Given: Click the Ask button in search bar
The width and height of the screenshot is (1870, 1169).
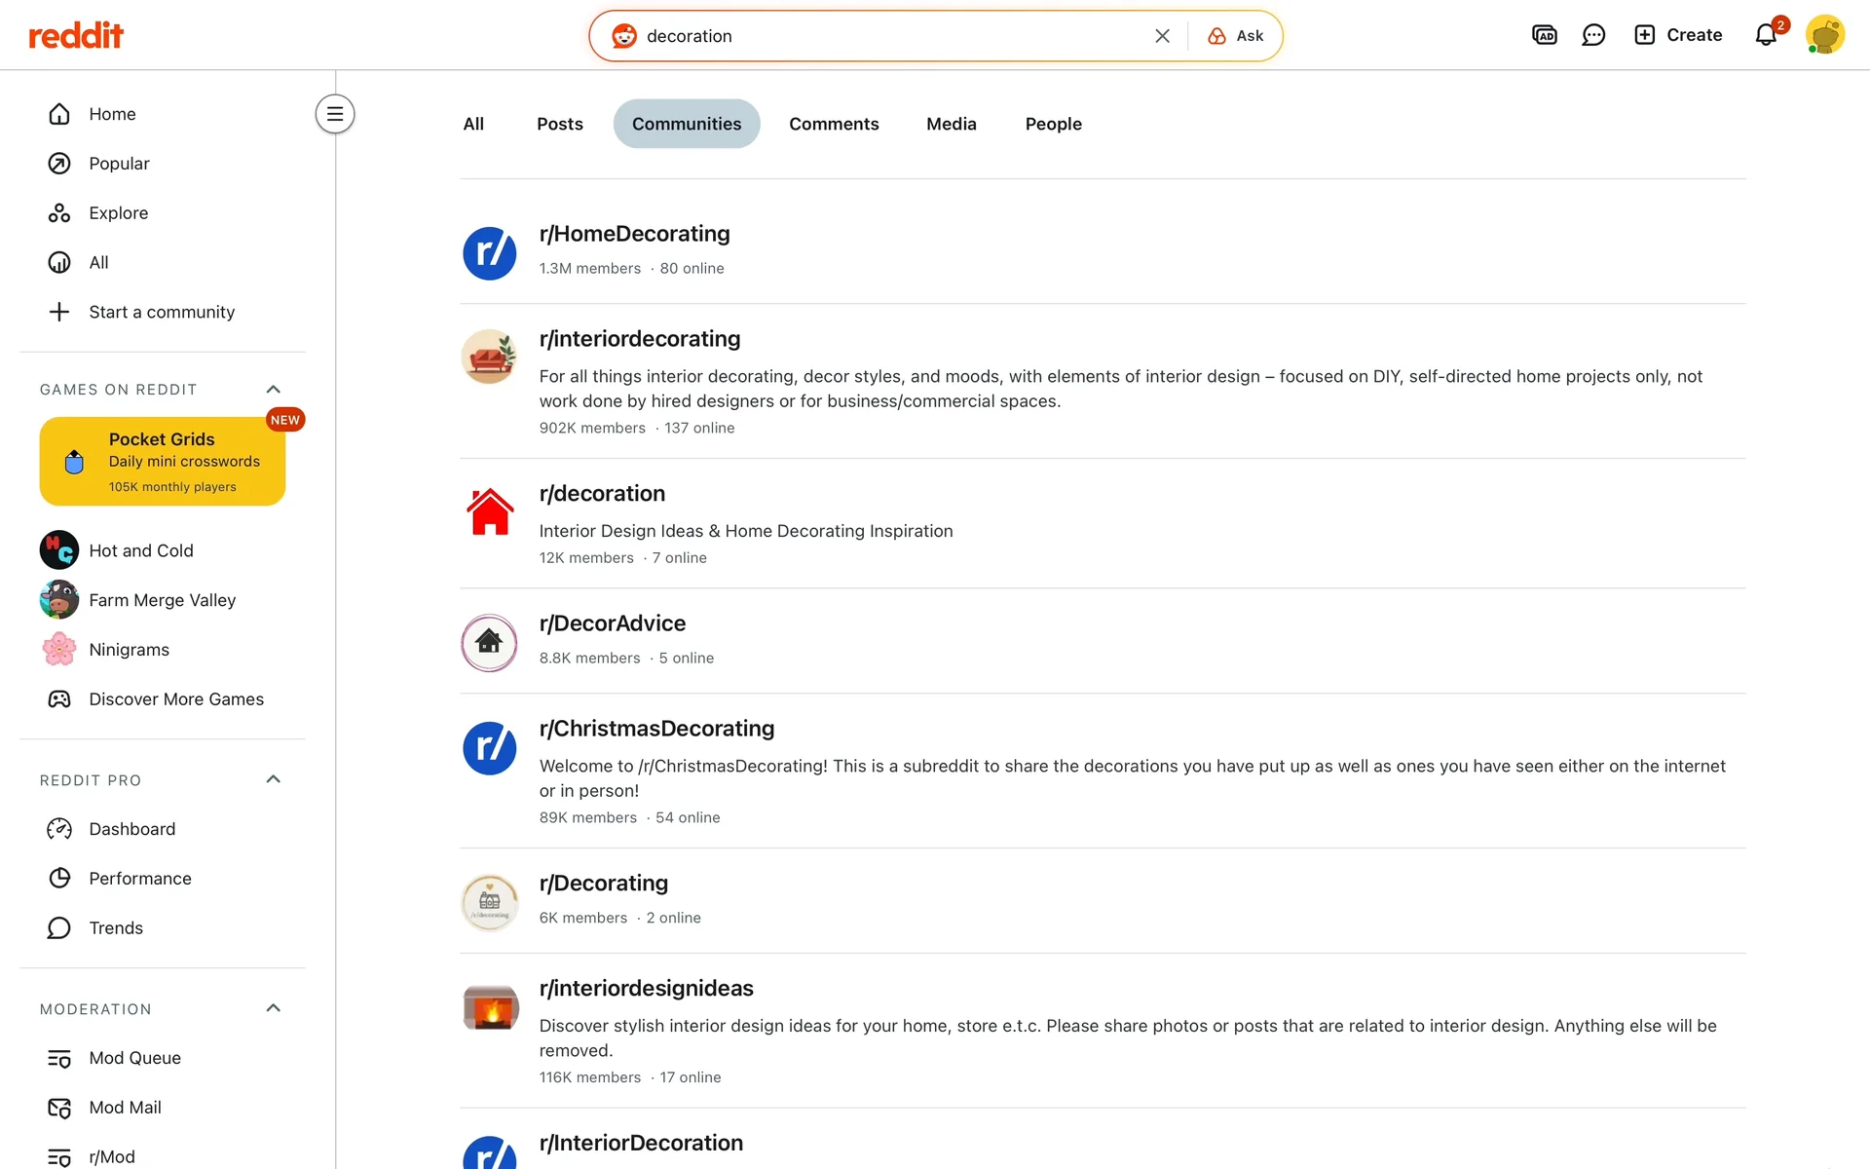Looking at the screenshot, I should click(1236, 36).
